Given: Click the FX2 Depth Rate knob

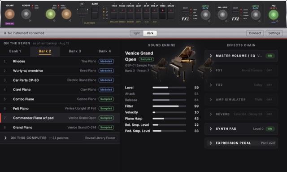Looking at the screenshot, I should coord(256,15).
